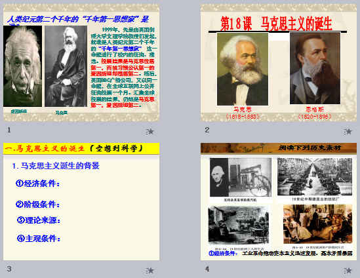Viewport: 360px width, 278px height.
Task: Click the Engels portrait on slide 2
Action: point(315,68)
